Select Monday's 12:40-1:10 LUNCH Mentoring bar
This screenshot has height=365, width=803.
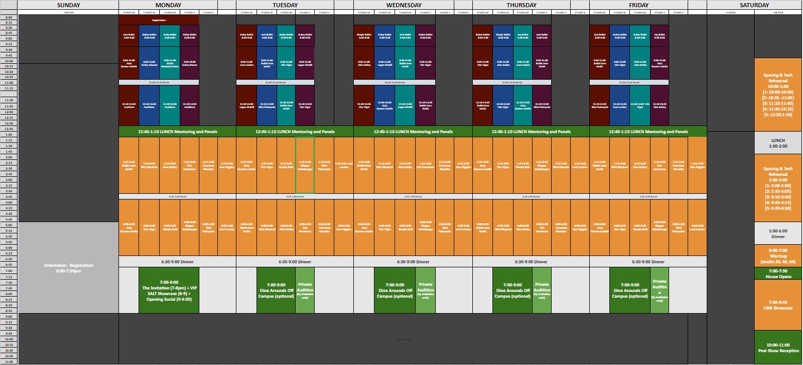click(177, 132)
